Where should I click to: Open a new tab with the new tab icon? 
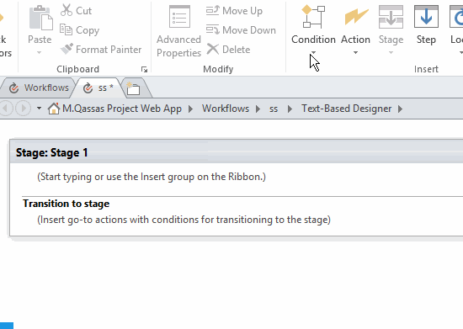(133, 88)
